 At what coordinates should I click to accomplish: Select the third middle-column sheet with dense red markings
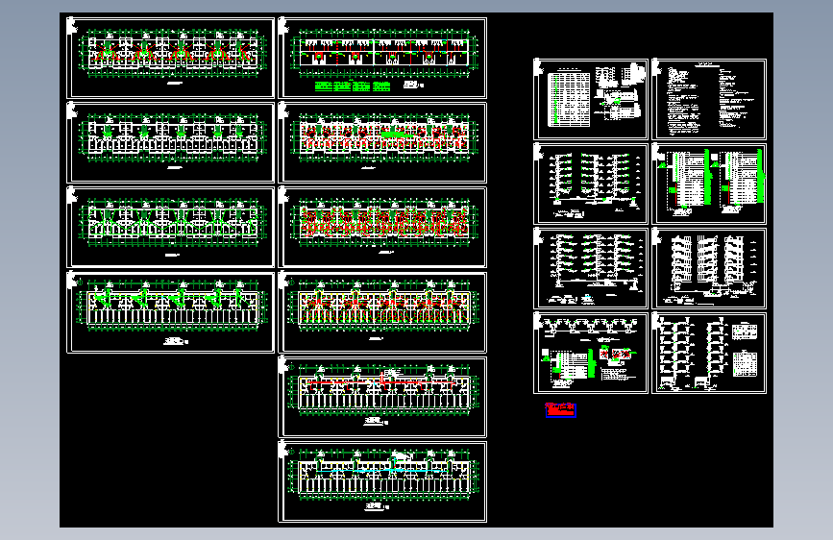(x=382, y=227)
